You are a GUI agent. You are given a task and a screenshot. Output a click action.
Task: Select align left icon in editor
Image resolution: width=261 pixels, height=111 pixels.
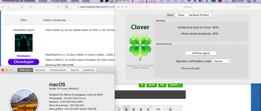(x=126, y=109)
